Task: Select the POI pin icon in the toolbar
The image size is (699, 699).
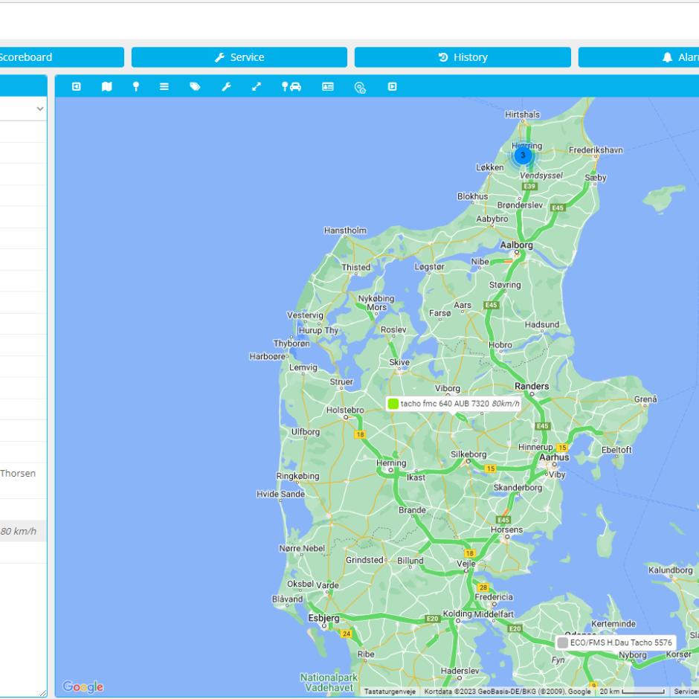Action: (x=136, y=87)
